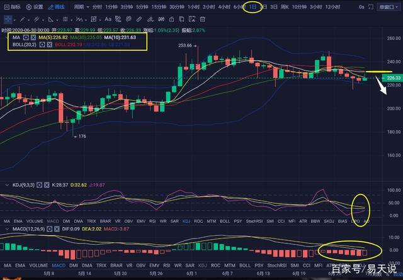
Task: Open MACD(12,26,9) settings gear
Action: (49, 229)
